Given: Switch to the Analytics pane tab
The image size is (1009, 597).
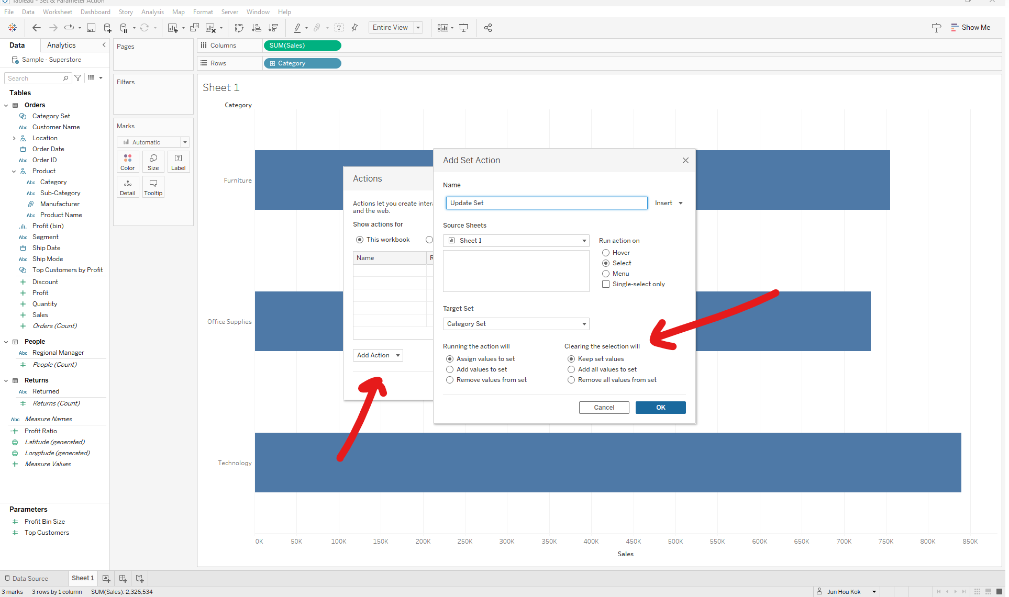Looking at the screenshot, I should pos(61,45).
